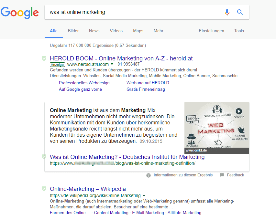Open the Tools menu
This screenshot has height=220, width=276.
[x=239, y=31]
